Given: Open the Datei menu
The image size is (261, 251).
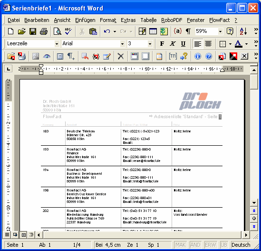Looking at the screenshot, I should tap(14, 20).
